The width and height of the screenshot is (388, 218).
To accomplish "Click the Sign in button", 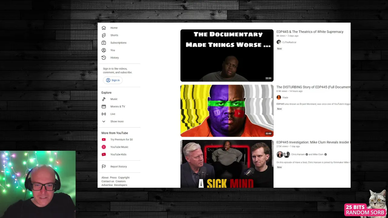I will click(x=112, y=80).
